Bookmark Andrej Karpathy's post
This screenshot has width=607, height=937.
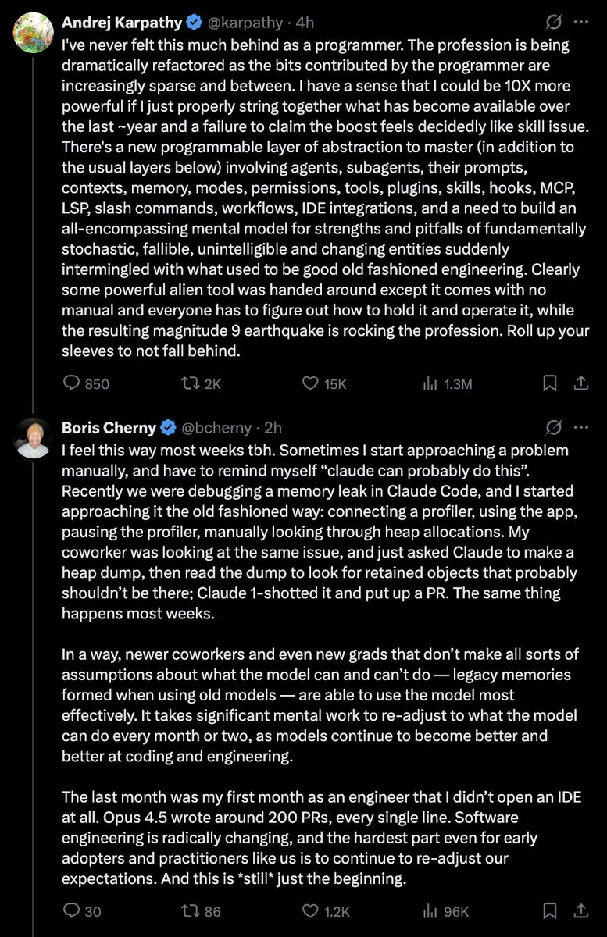pyautogui.click(x=550, y=383)
